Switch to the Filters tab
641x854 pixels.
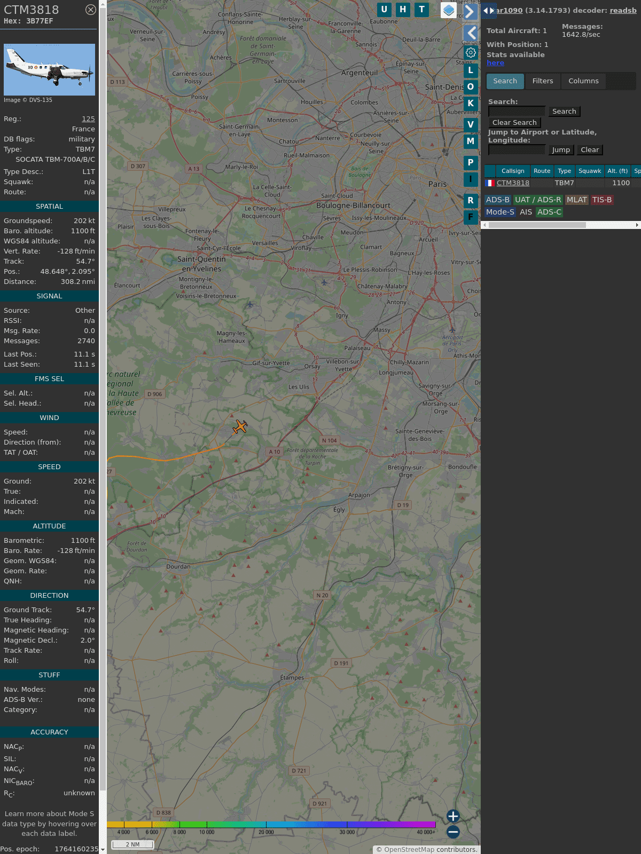[x=542, y=81]
